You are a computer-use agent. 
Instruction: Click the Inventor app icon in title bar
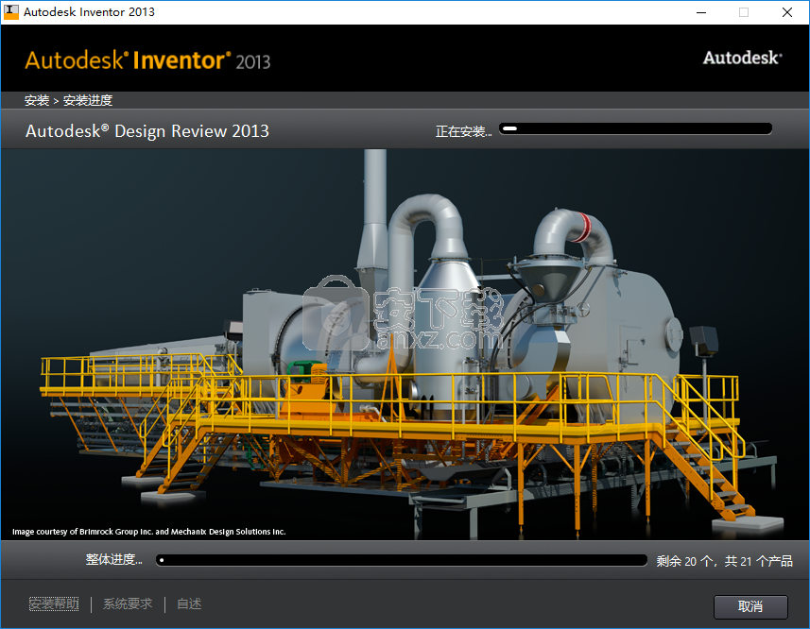pyautogui.click(x=11, y=12)
